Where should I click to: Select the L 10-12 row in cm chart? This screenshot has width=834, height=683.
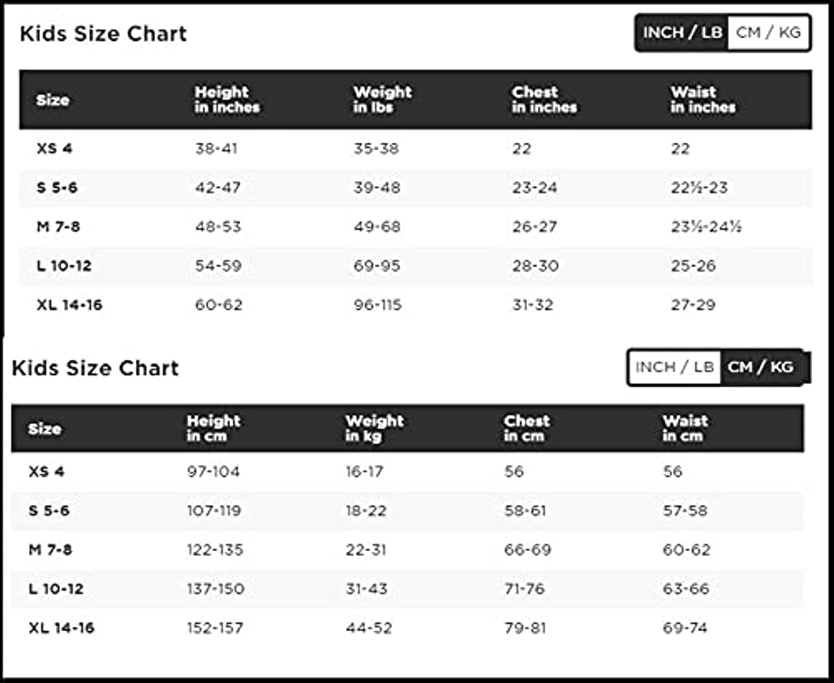point(56,588)
